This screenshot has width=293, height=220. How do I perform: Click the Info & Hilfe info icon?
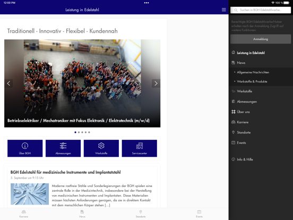coord(233,159)
